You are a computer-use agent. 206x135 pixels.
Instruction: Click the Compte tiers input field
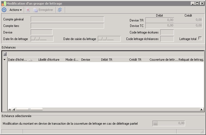[67, 26]
